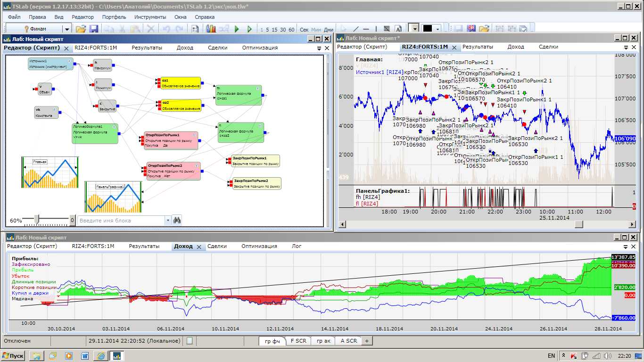This screenshot has width=644, height=362.
Task: Click the colored bar chart toolbar icon
Action: (x=210, y=29)
